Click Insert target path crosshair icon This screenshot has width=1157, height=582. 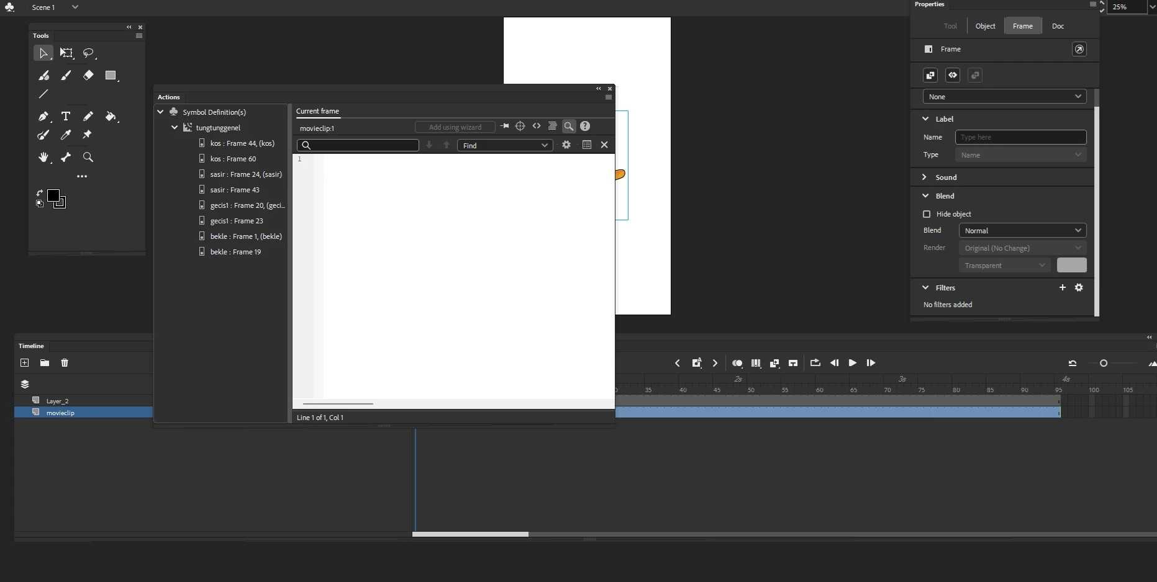(520, 126)
